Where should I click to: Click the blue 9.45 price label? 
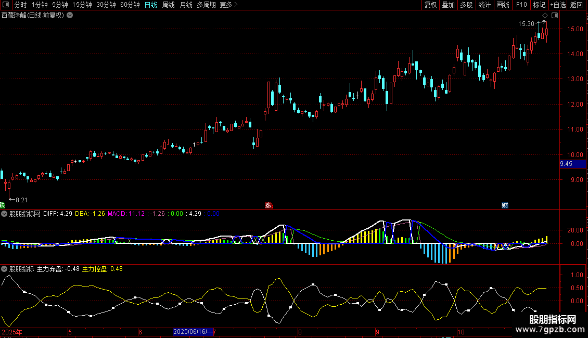572,164
